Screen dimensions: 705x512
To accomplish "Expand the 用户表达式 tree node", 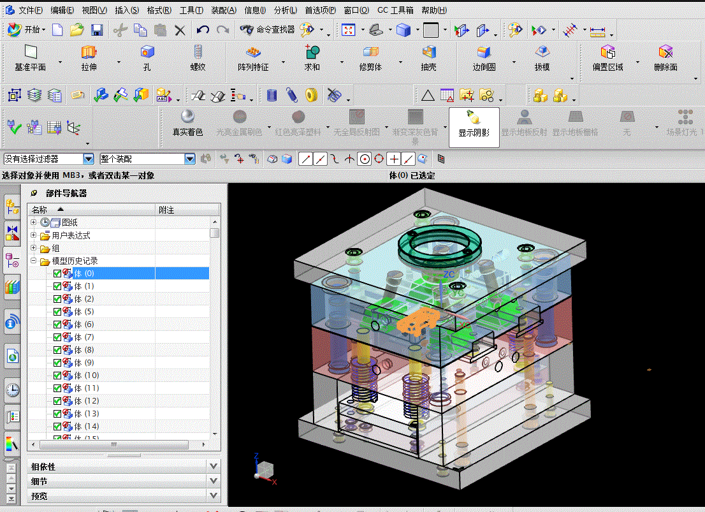I will pyautogui.click(x=33, y=235).
